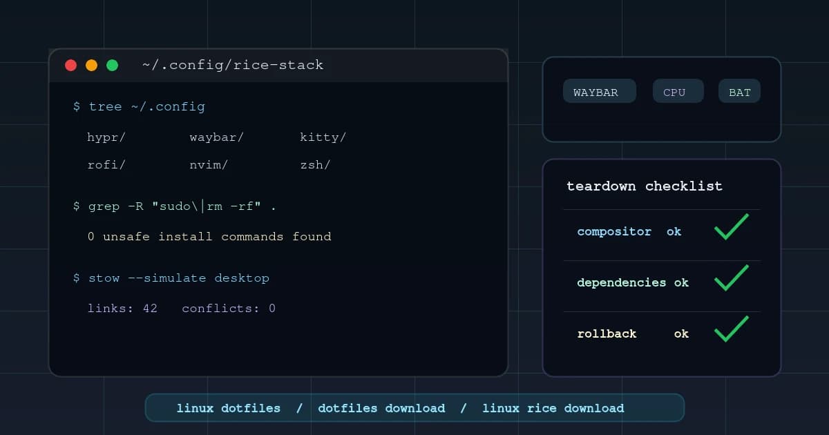Image resolution: width=829 pixels, height=435 pixels.
Task: Click 'linux rice download' in the bottom bar
Action: (553, 408)
